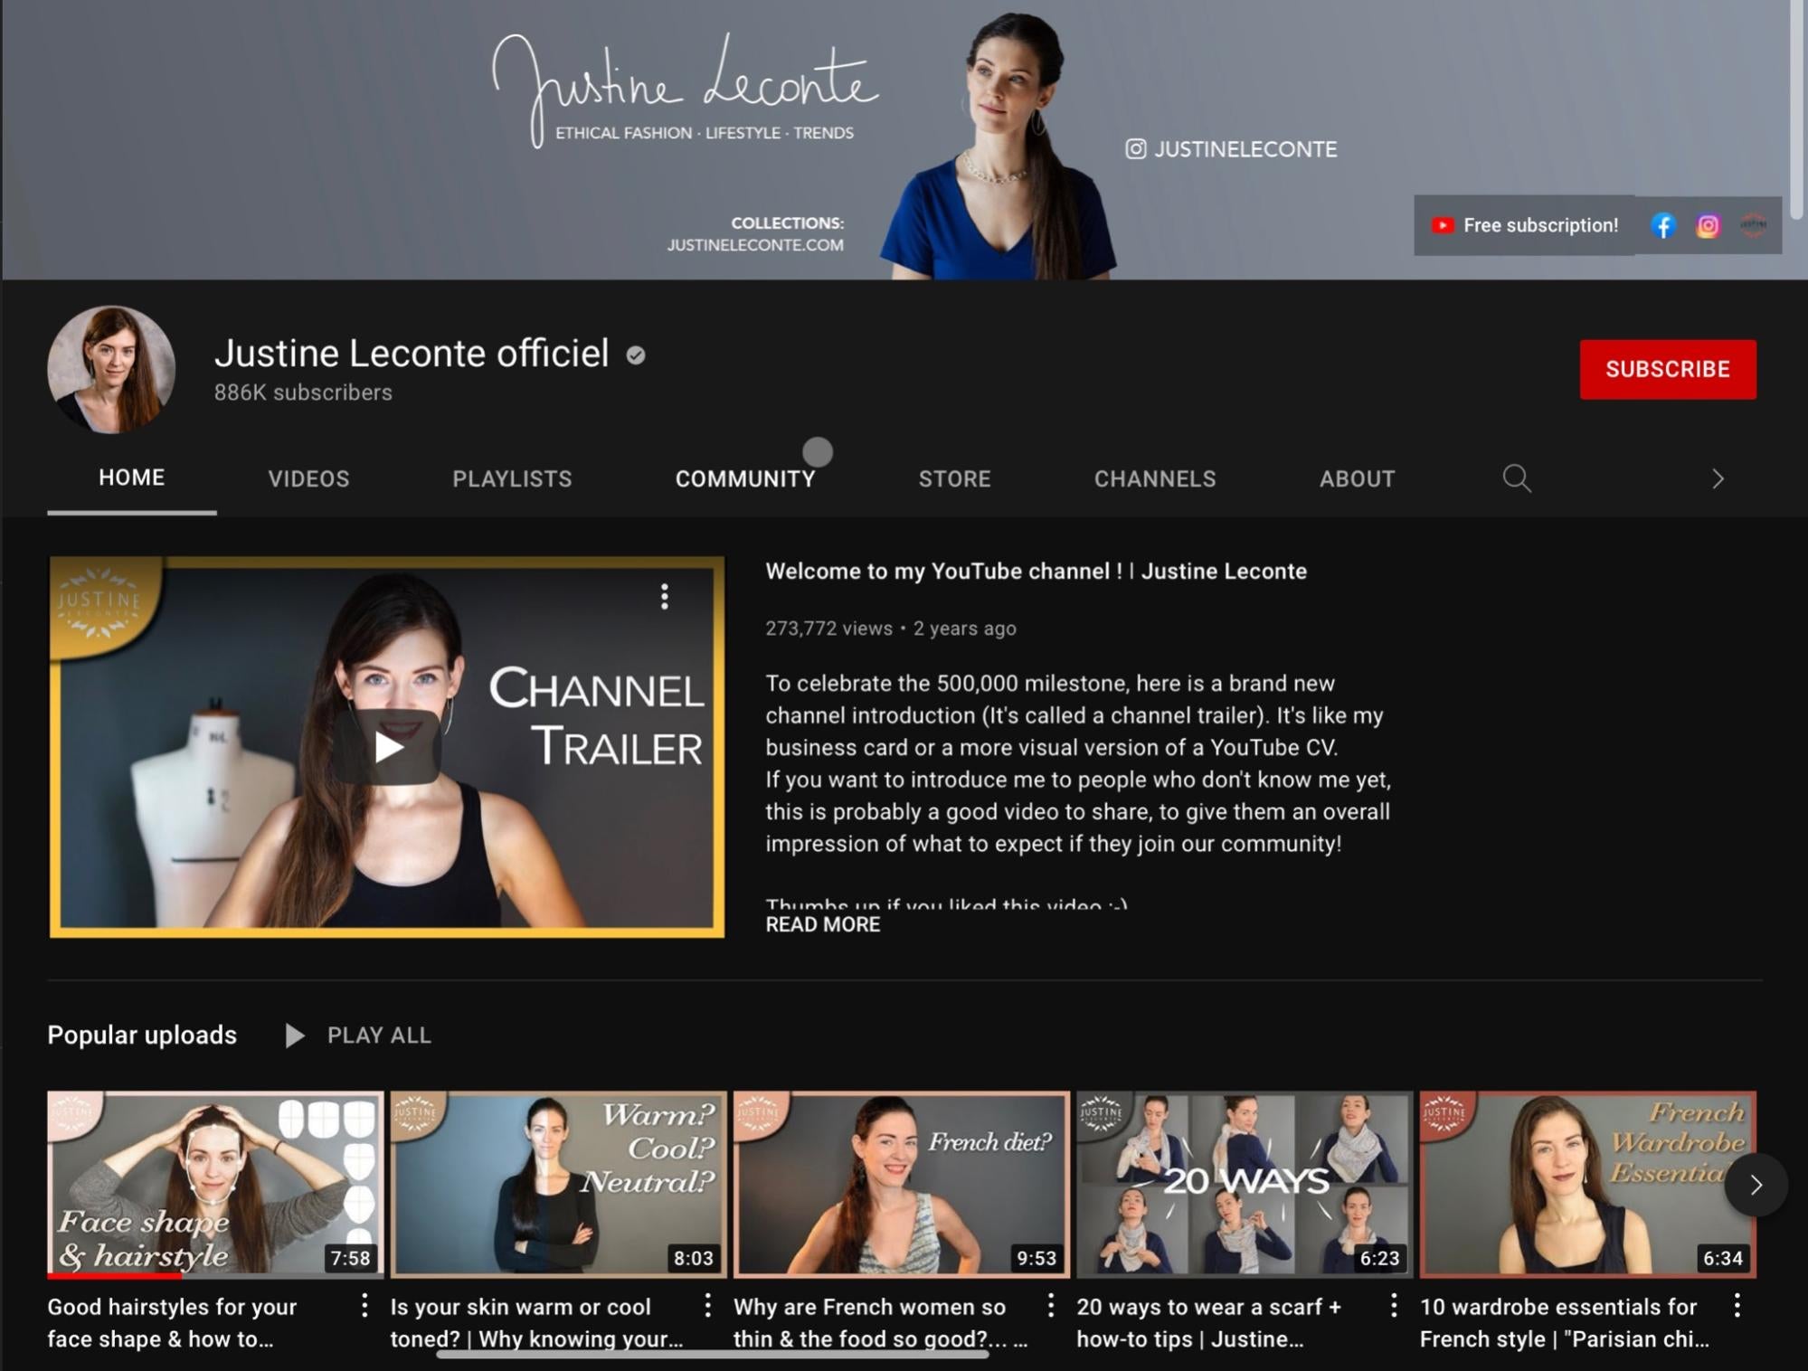Open the Facebook icon link in banner
This screenshot has width=1808, height=1371.
(x=1662, y=226)
